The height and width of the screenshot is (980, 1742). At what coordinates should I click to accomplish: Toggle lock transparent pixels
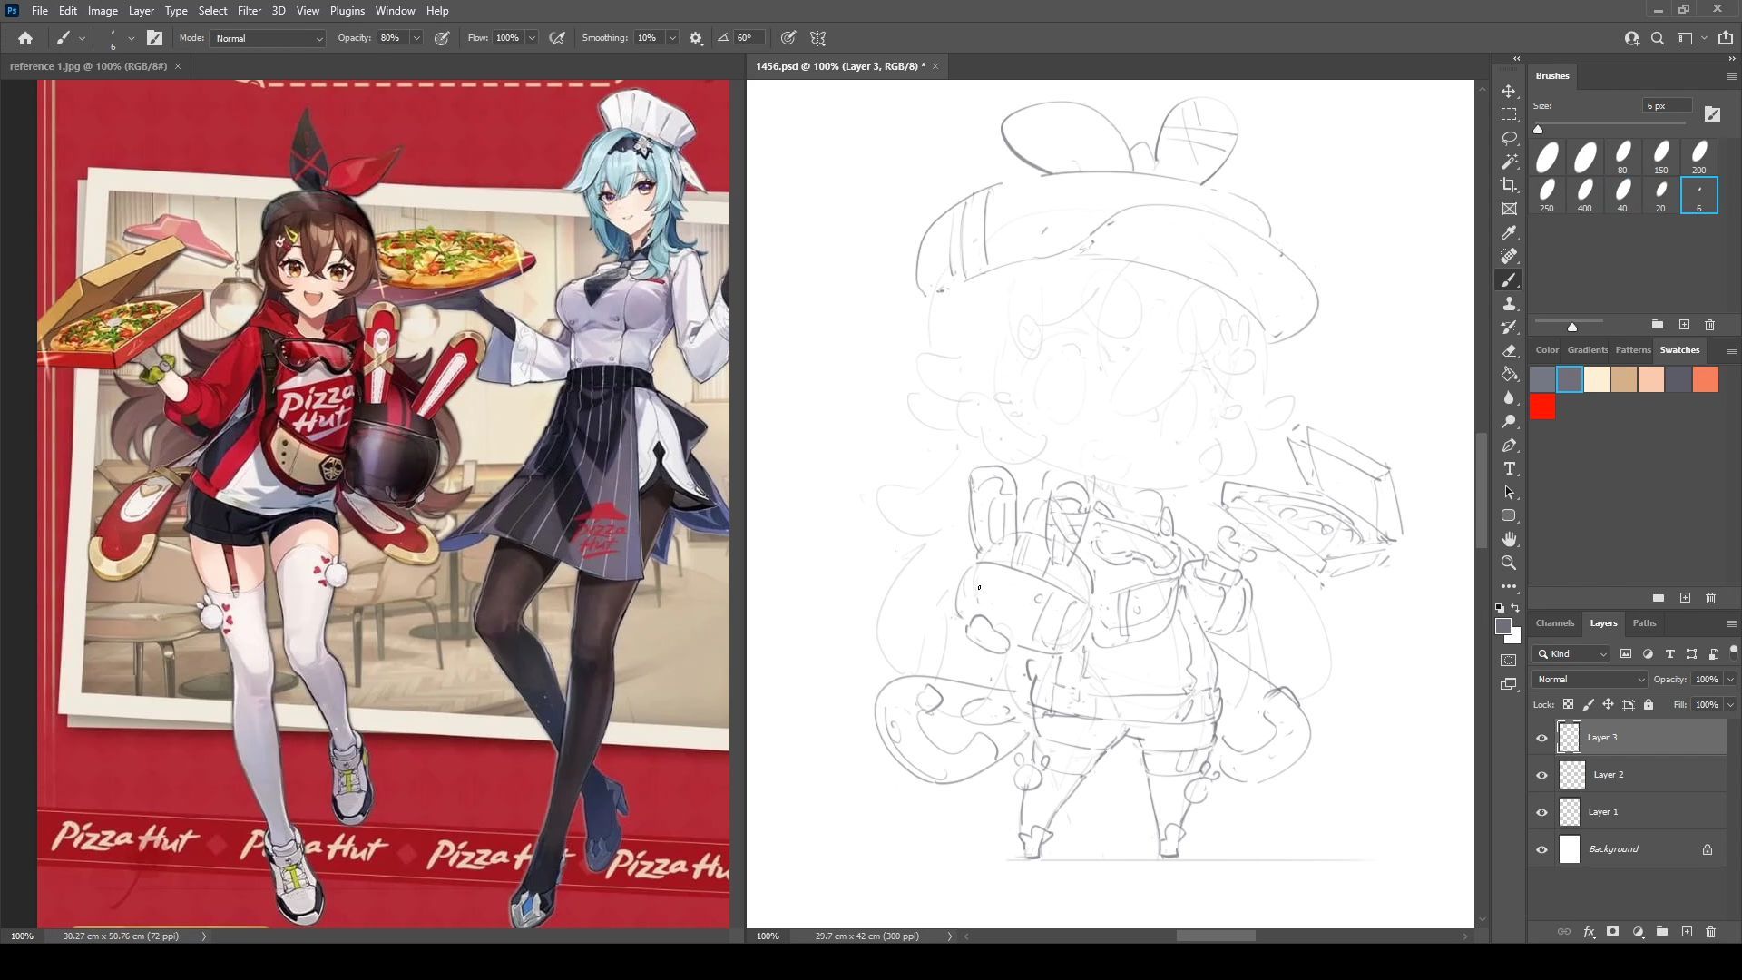tap(1568, 704)
